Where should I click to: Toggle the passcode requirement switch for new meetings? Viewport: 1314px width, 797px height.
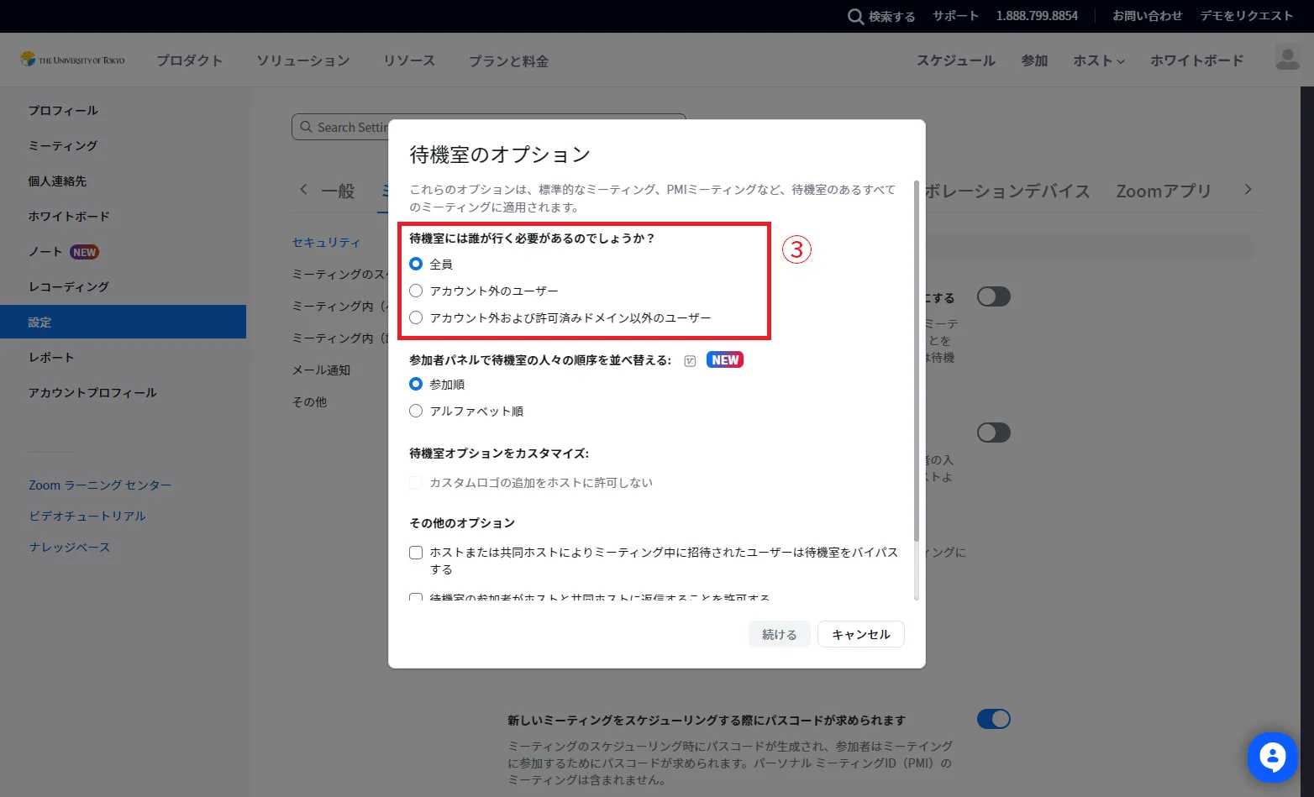pos(993,719)
